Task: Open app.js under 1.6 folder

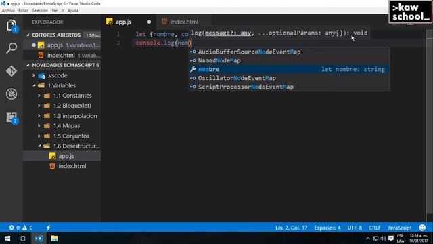Action: [62, 156]
